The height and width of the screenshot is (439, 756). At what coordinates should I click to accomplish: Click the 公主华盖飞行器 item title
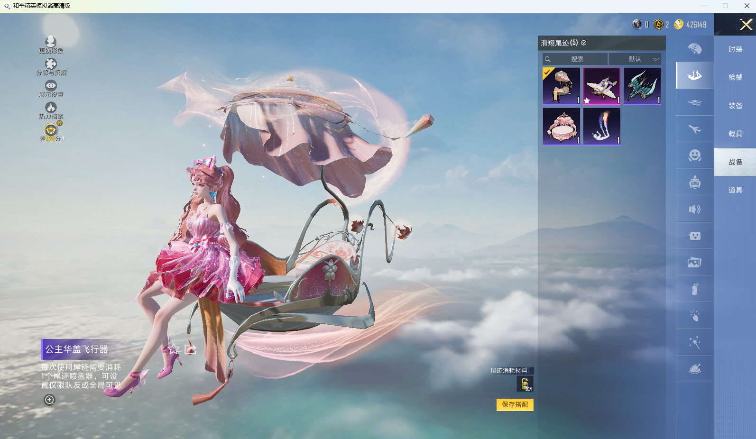pos(77,349)
